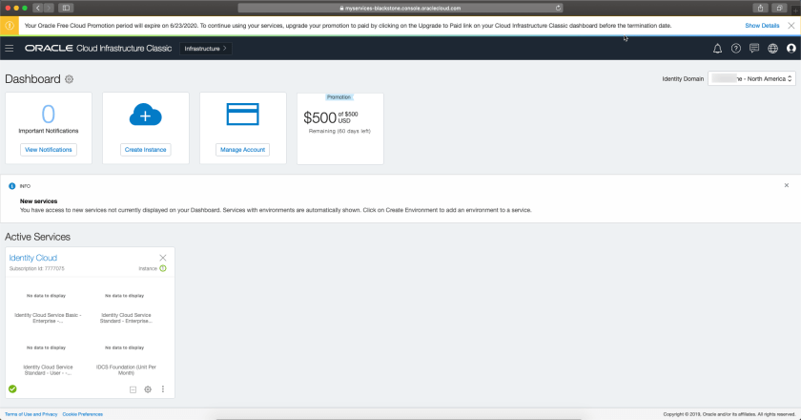Viewport: 801px width, 420px height.
Task: Close the promotion expiry banner
Action: point(790,26)
